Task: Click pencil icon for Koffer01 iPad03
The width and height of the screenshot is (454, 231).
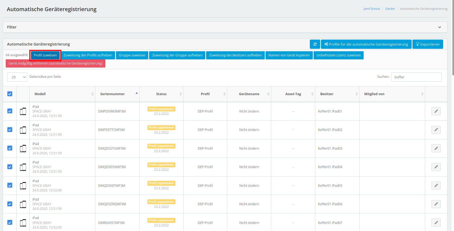Action: [x=436, y=148]
